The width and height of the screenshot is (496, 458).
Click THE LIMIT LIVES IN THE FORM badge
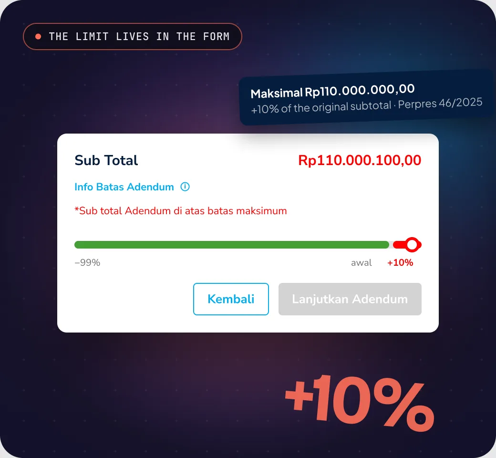133,36
